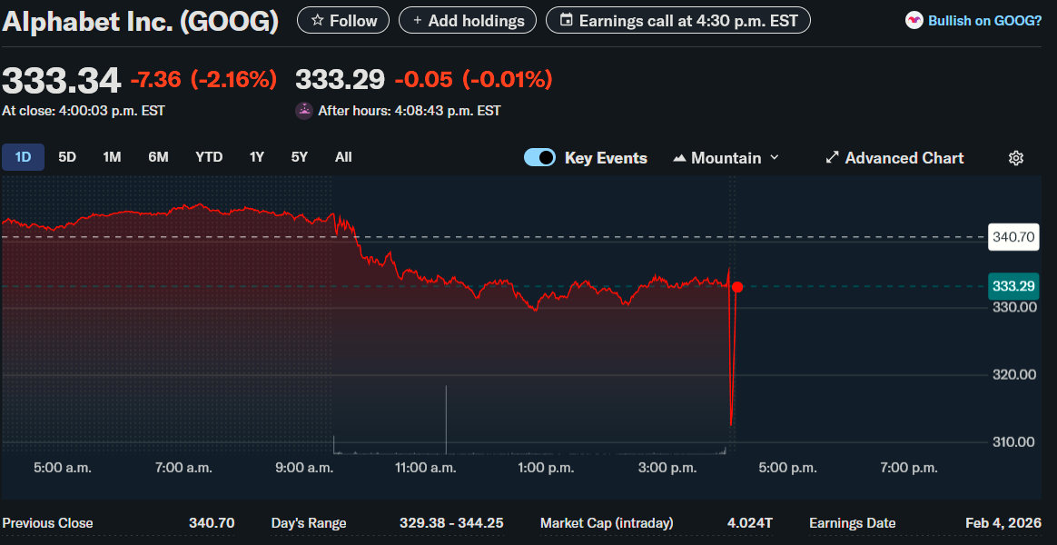
Task: Switch to the 5D range
Action: 66,157
